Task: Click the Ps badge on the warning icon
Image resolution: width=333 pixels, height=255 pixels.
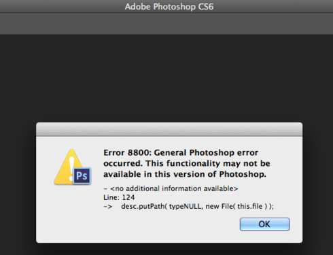Action: coord(82,175)
